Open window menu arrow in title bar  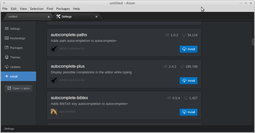point(4,3)
